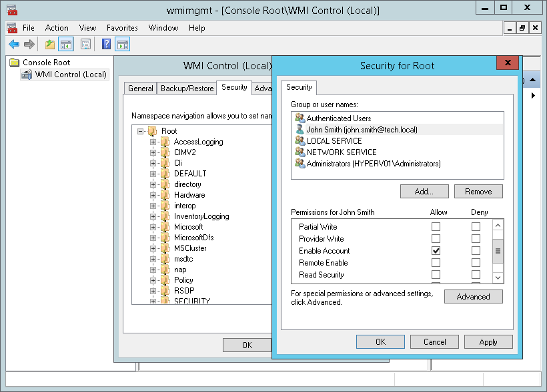Click the Back navigation arrow

point(13,45)
